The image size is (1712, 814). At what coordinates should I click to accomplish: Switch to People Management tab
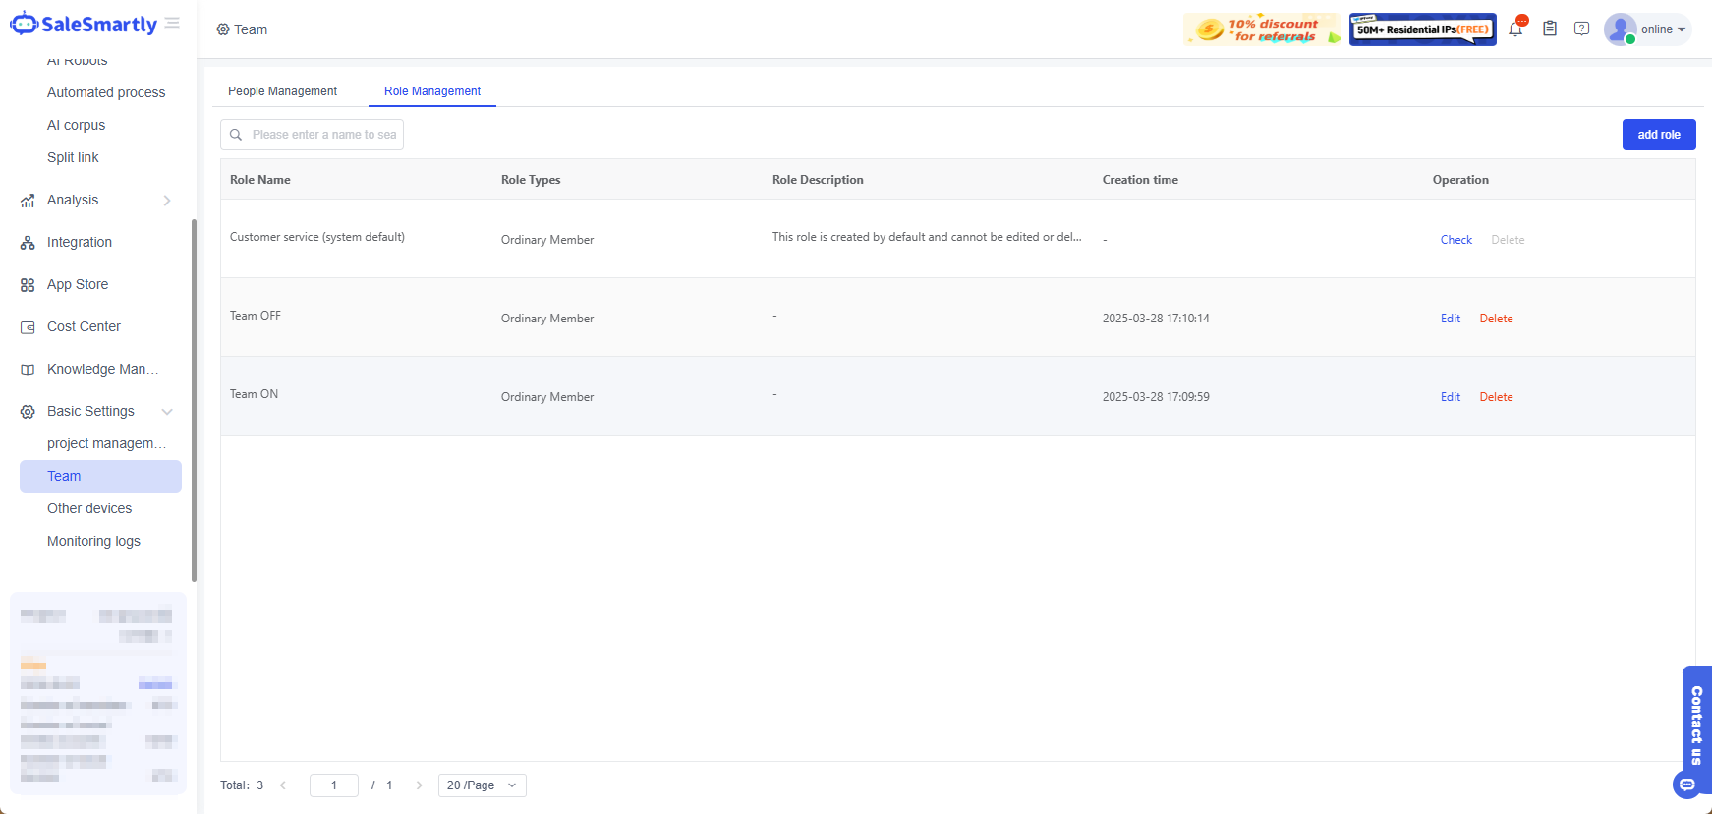click(x=282, y=91)
